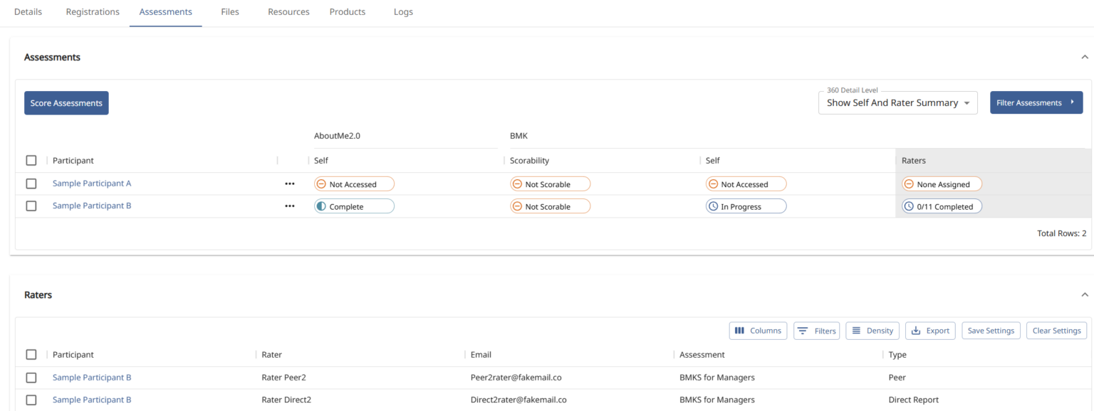The height and width of the screenshot is (411, 1094).
Task: Click the Score Assessments button
Action: pos(66,103)
